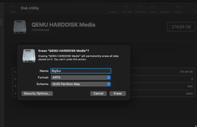Confirm with the Erase button
The width and height of the screenshot is (197, 127).
(117, 94)
